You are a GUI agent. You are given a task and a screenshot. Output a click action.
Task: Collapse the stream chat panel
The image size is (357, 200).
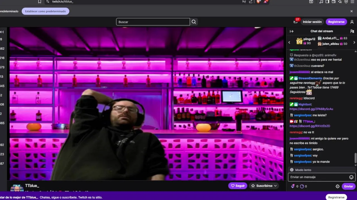[x=291, y=31]
